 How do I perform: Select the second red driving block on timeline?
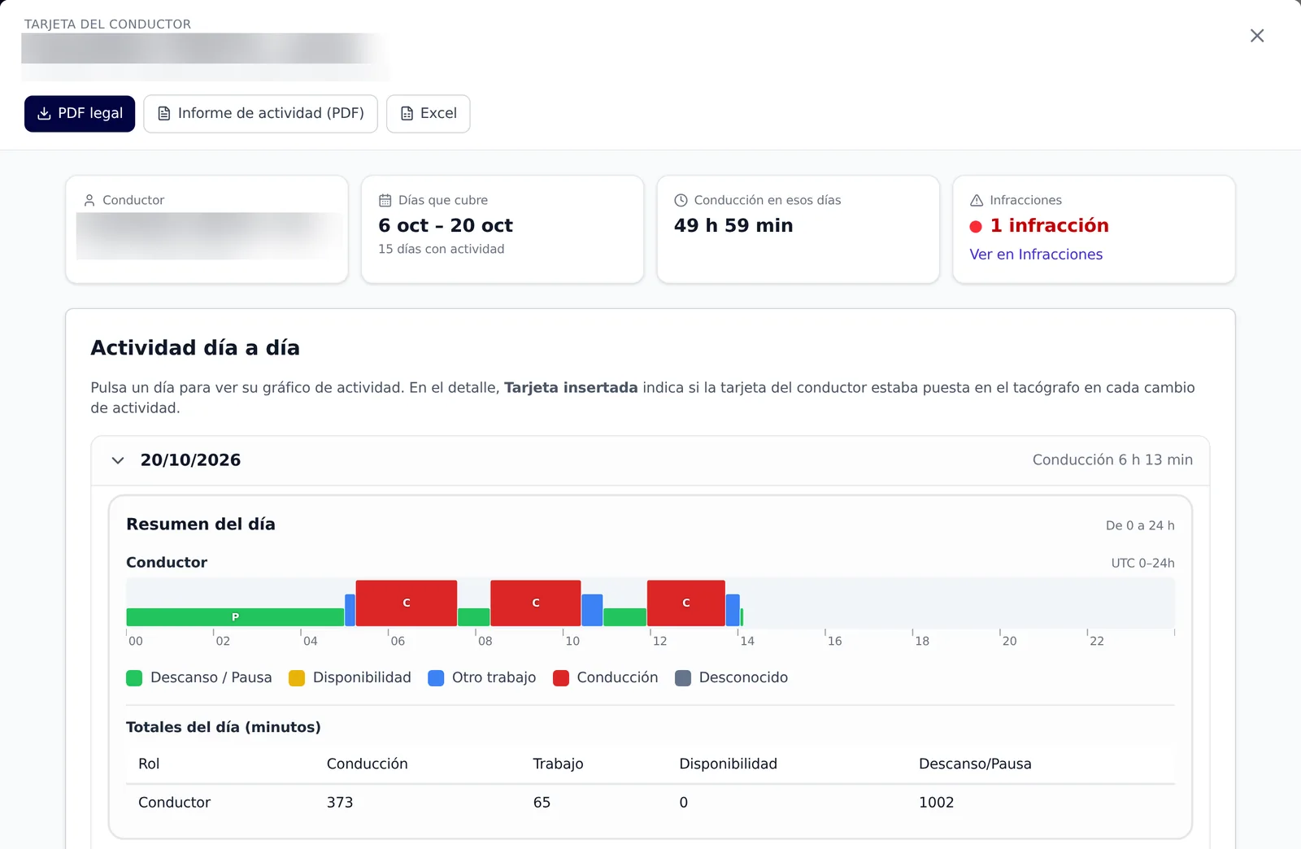[x=536, y=603]
